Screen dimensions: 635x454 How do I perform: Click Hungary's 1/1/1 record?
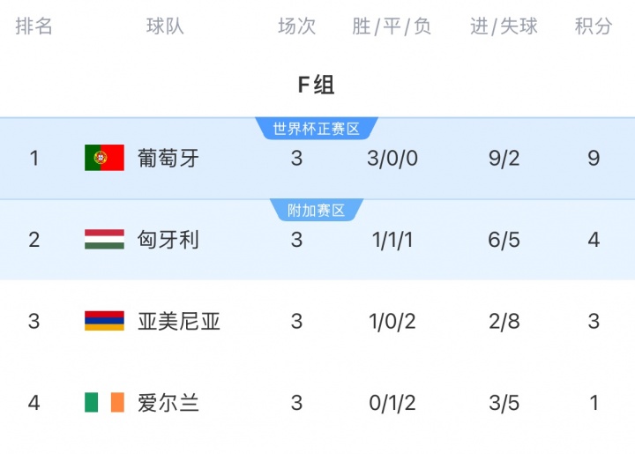[392, 240]
